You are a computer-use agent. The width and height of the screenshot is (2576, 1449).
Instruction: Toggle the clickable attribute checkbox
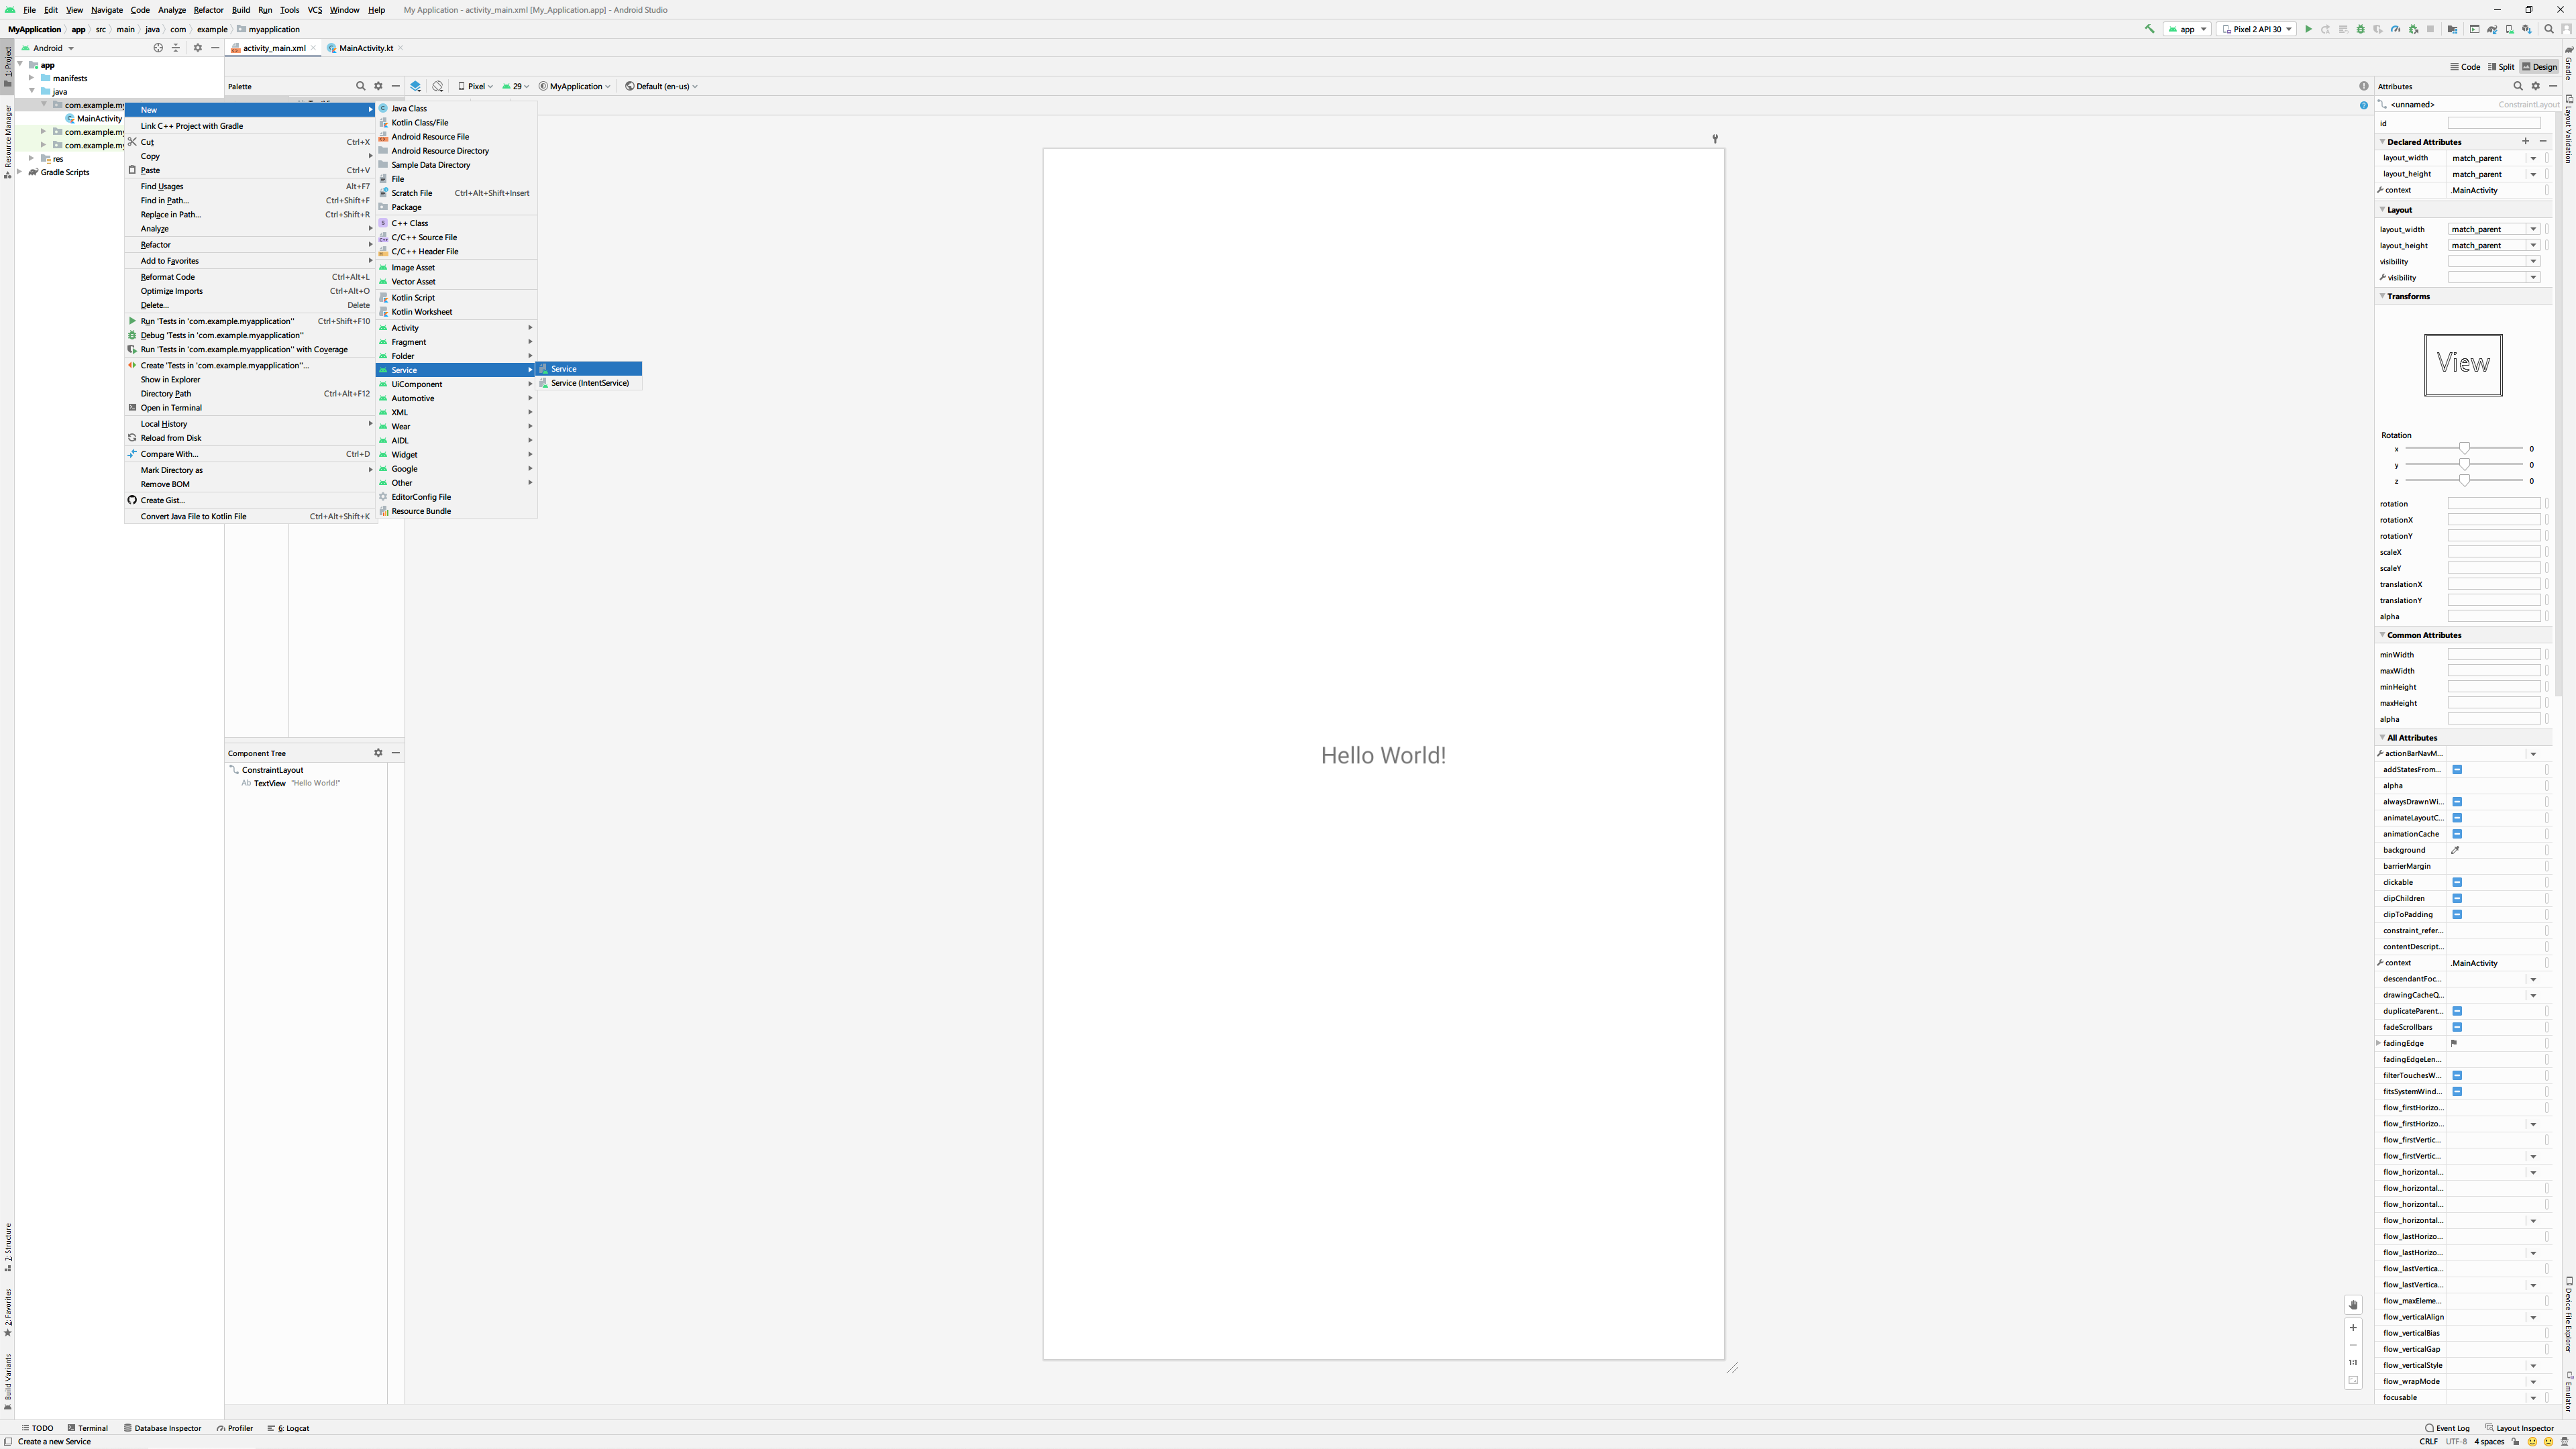click(2457, 882)
